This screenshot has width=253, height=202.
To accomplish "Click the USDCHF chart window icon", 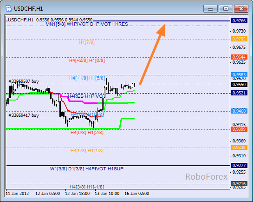I will click(x=8, y=8).
